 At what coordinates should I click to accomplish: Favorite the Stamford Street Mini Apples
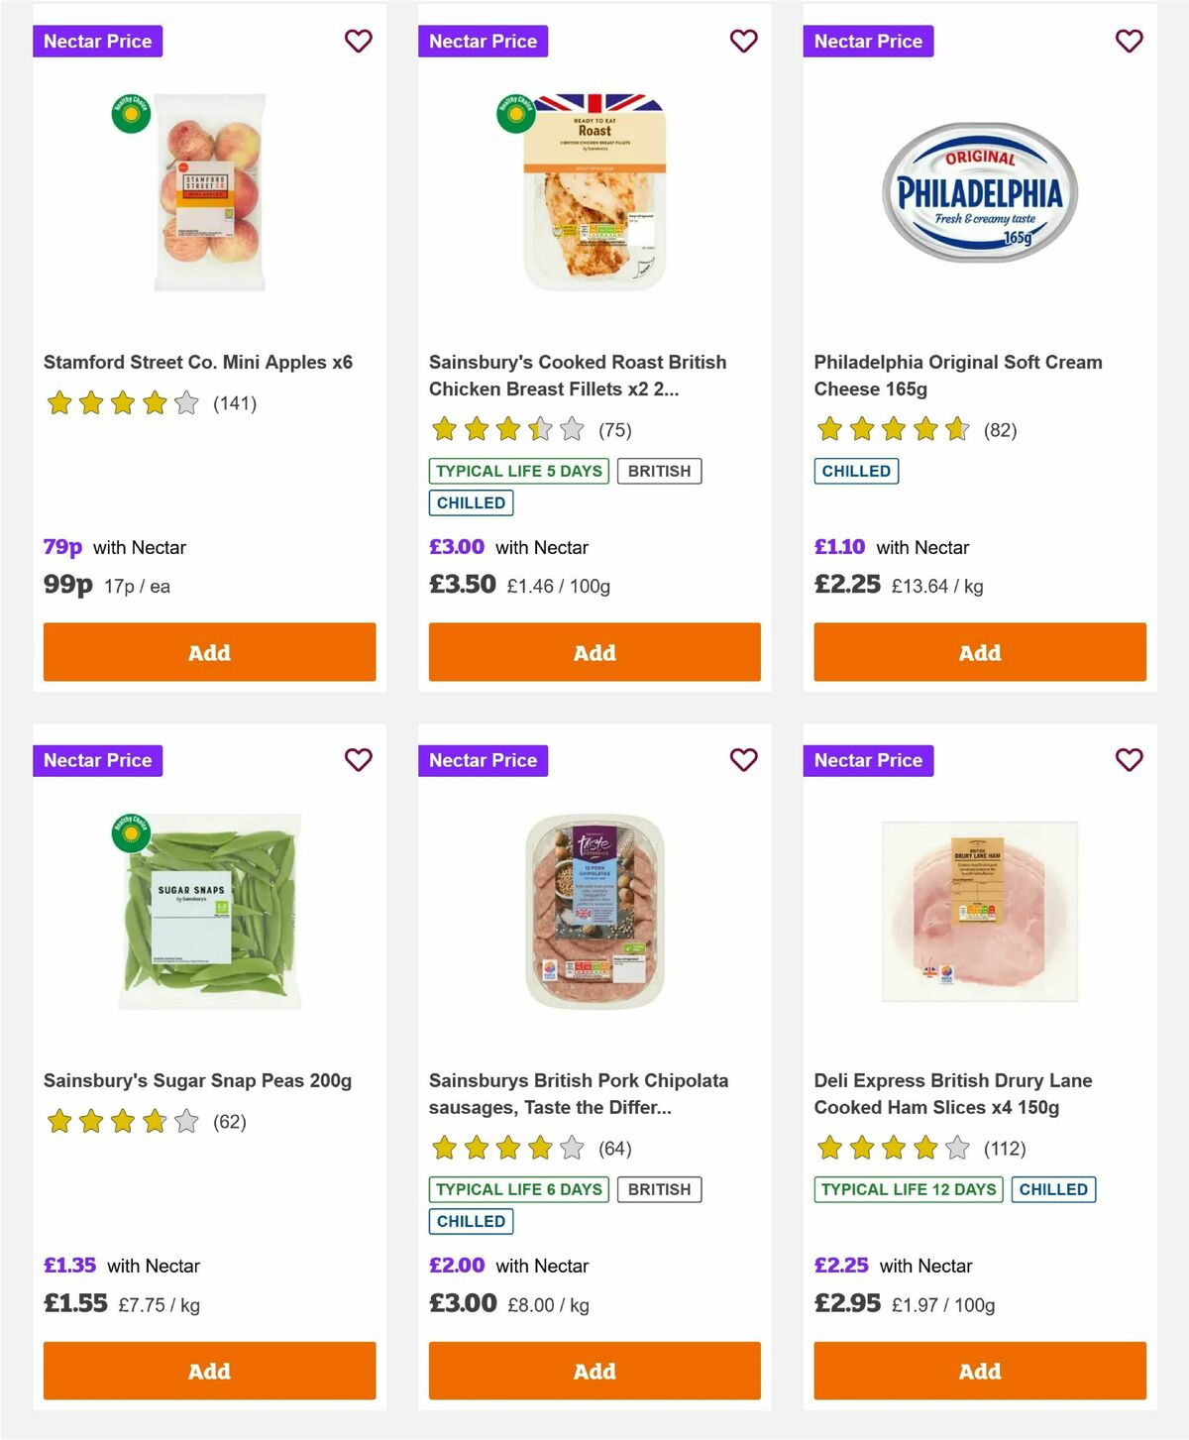358,41
